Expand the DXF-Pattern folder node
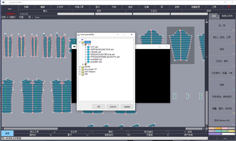Screen dimensions: 236x141 point(80,72)
